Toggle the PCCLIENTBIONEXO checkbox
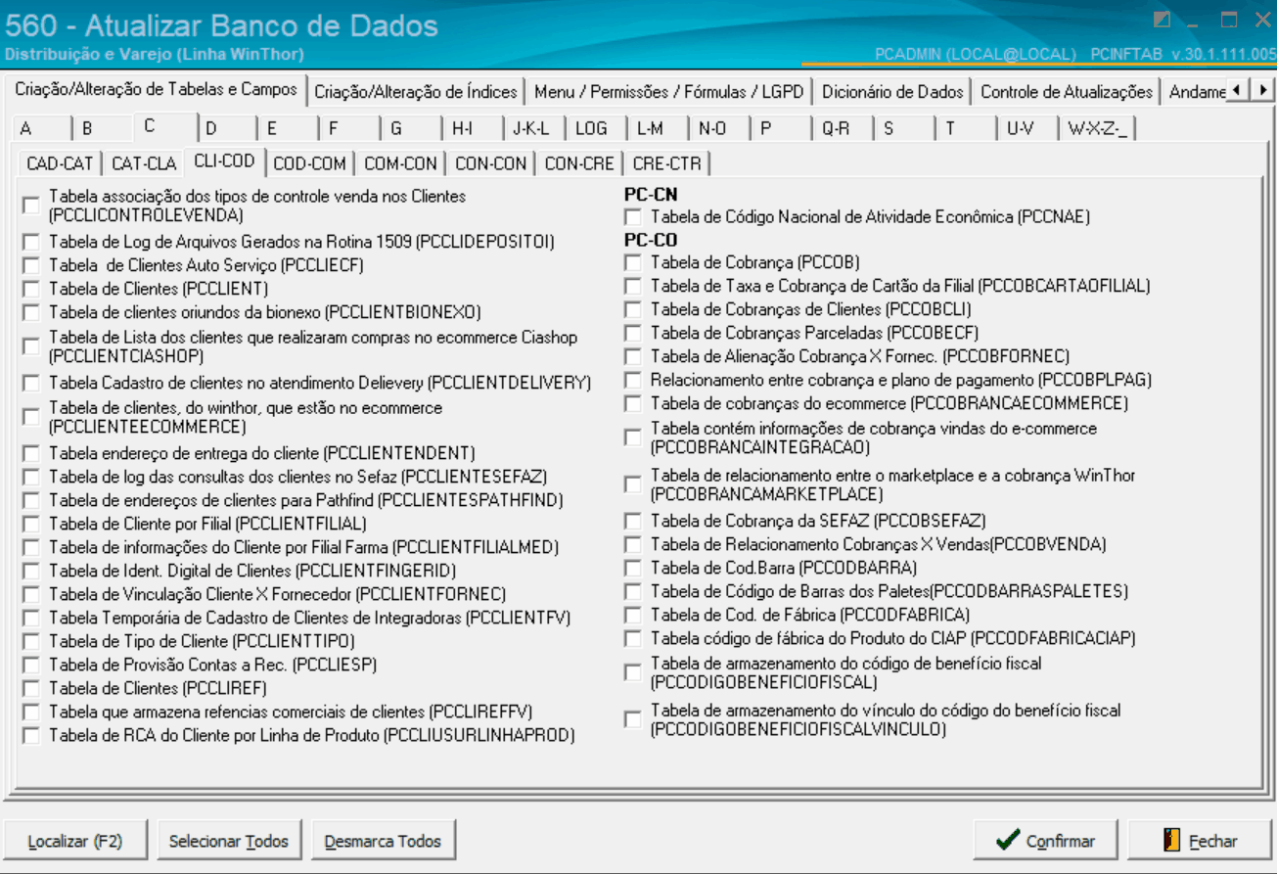The width and height of the screenshot is (1277, 874). [31, 312]
